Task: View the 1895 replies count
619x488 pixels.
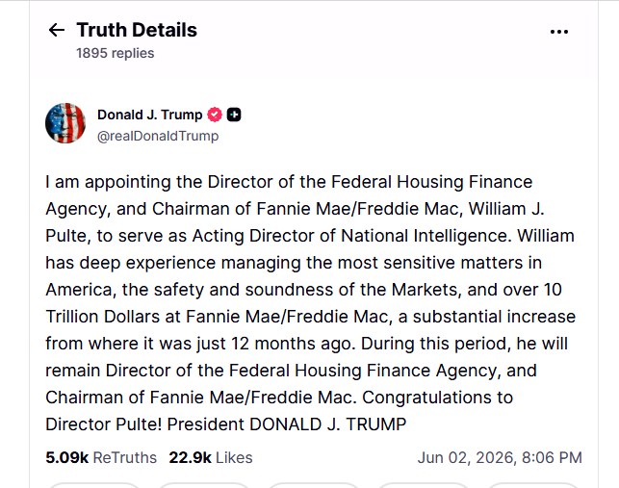Action: point(115,53)
